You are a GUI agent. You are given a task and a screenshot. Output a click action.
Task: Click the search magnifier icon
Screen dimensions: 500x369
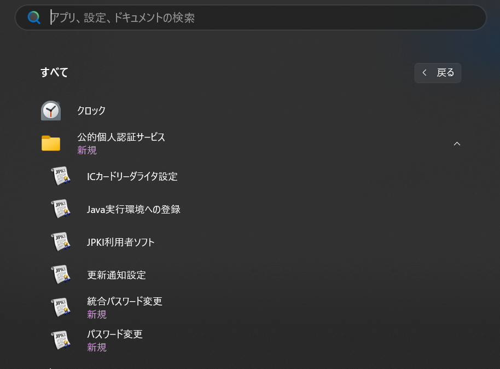pyautogui.click(x=34, y=18)
